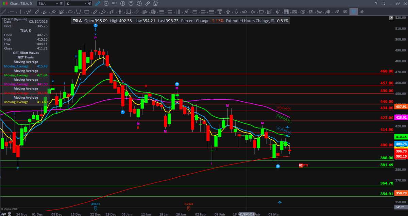Click the circled A icon
408x216 pixels.
139,3
